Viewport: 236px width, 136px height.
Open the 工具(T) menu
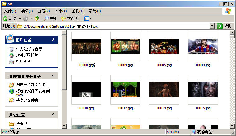pos(78,11)
